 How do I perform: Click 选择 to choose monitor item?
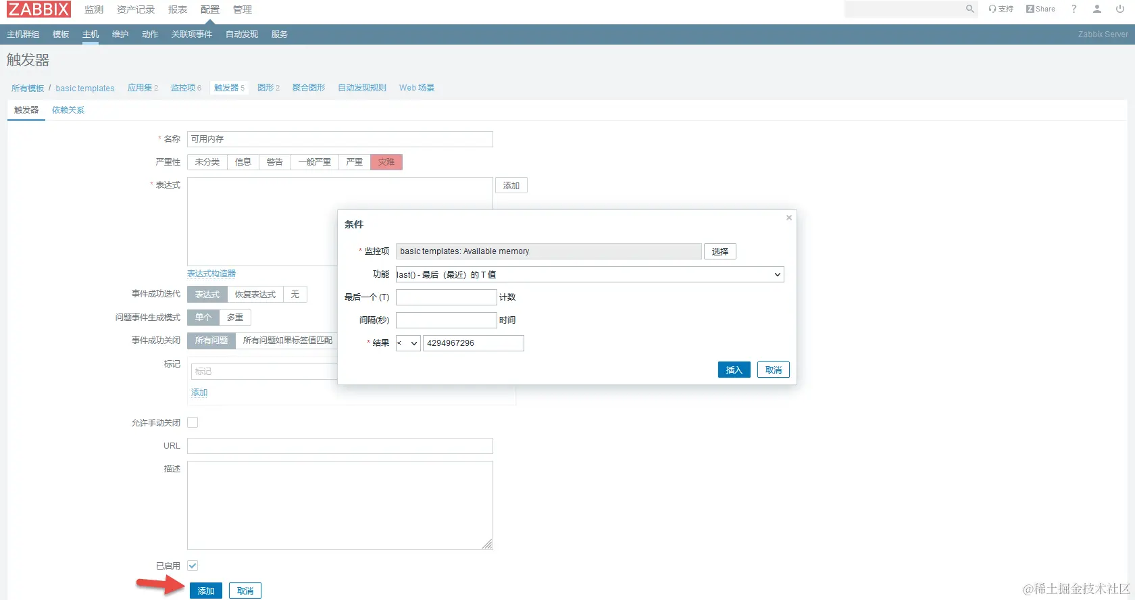[720, 251]
